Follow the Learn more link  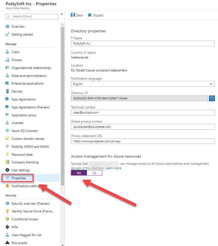[x=113, y=168]
